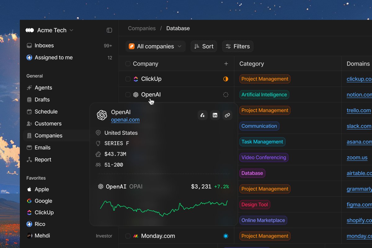This screenshot has width=372, height=248.
Task: Click the Investor label beside Mehdi
Action: point(104,236)
